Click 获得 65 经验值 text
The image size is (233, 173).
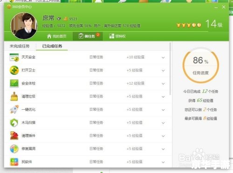pyautogui.click(x=201, y=100)
